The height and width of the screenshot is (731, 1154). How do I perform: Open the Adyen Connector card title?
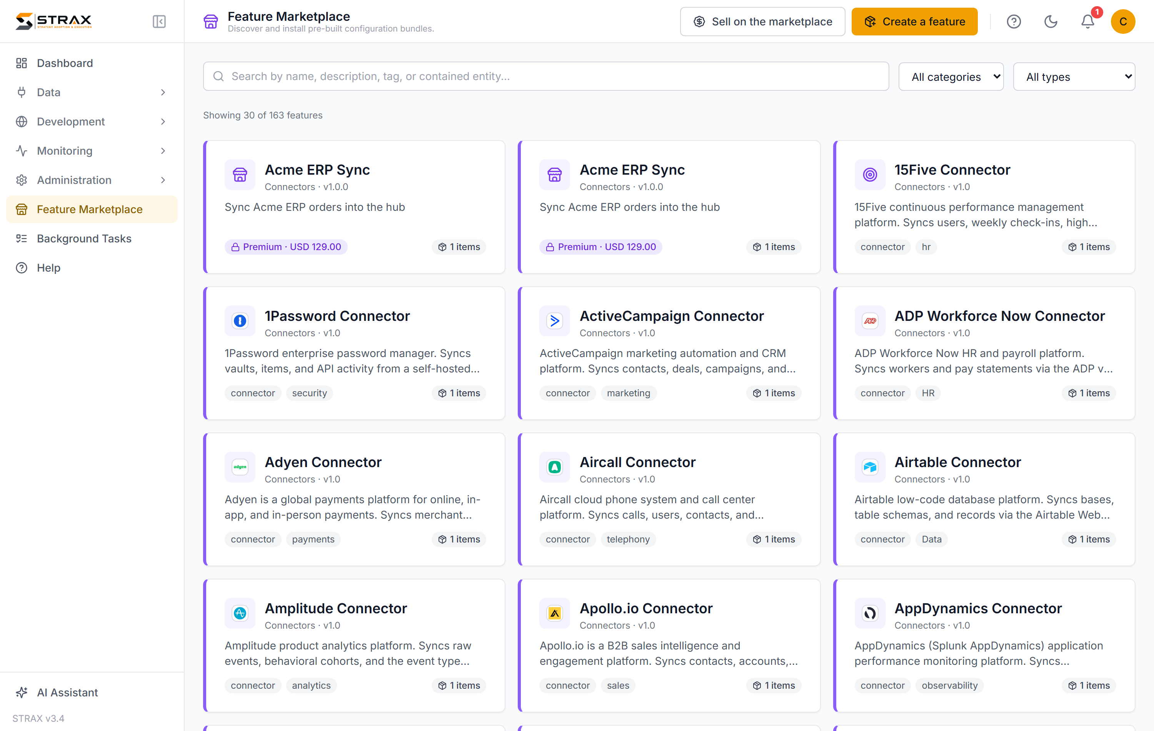tap(323, 462)
